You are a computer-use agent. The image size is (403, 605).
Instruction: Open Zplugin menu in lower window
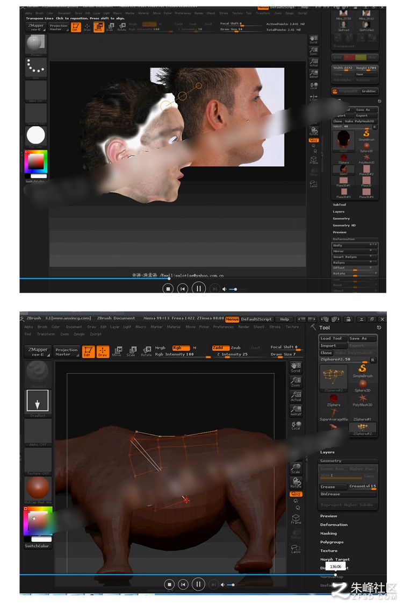[79, 334]
